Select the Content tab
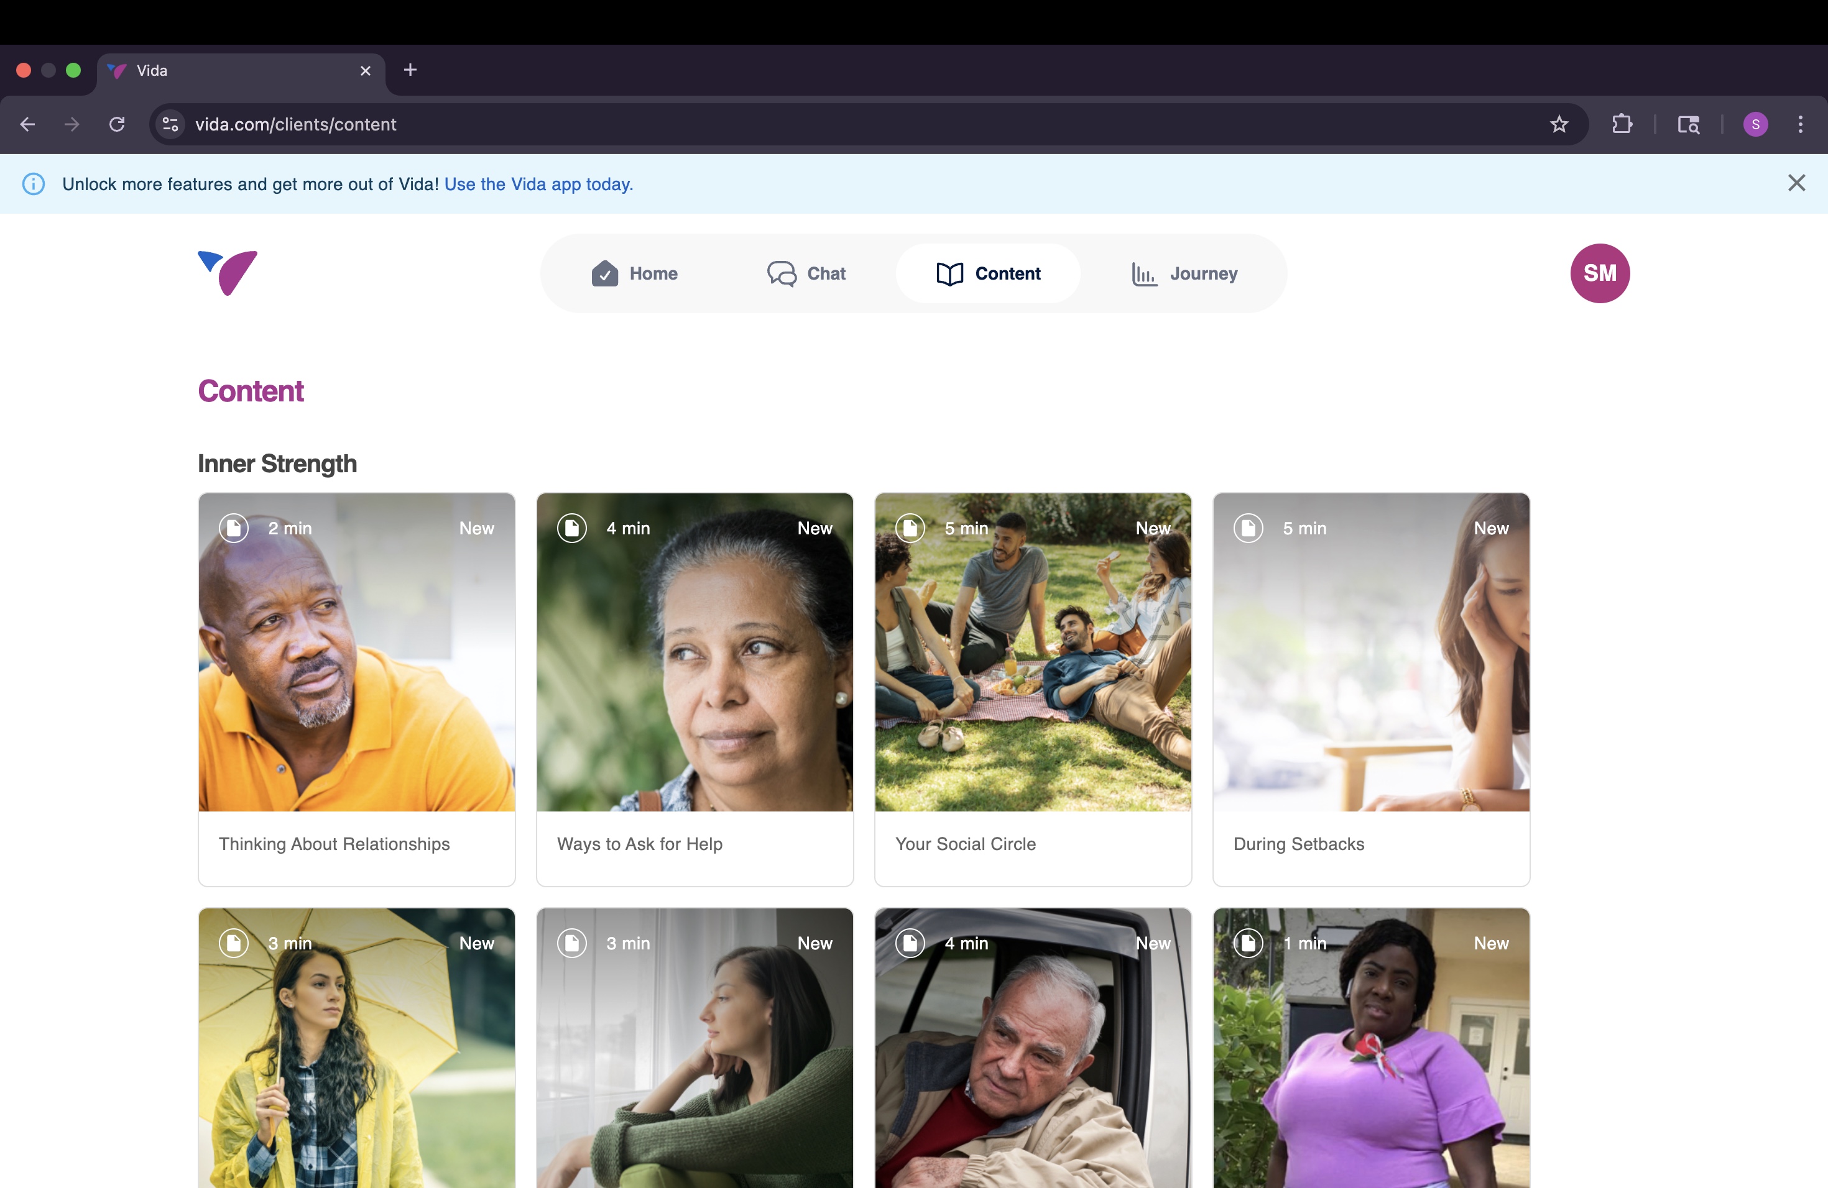 [x=988, y=273]
